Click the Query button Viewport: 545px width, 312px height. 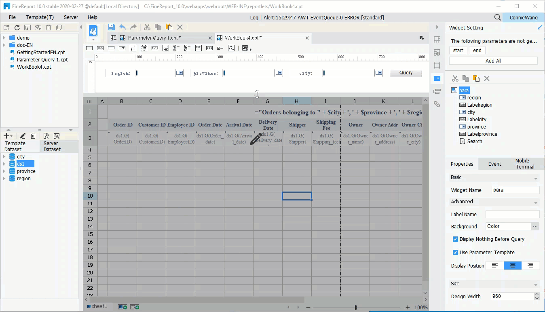click(406, 73)
